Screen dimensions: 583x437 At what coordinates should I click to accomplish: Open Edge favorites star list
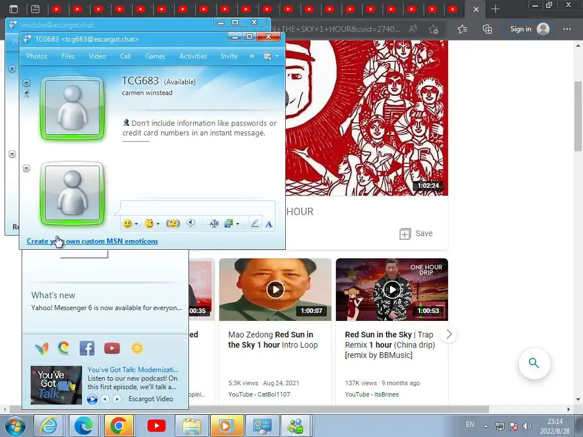(462, 29)
